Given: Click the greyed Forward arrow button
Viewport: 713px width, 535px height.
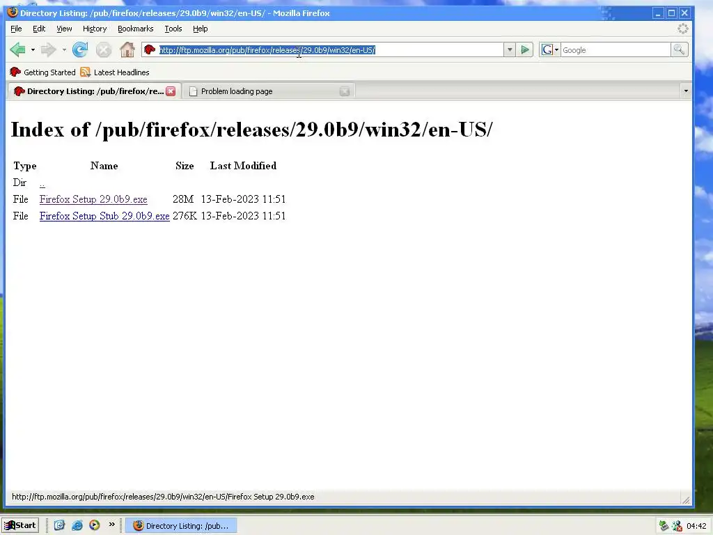Looking at the screenshot, I should 49,49.
